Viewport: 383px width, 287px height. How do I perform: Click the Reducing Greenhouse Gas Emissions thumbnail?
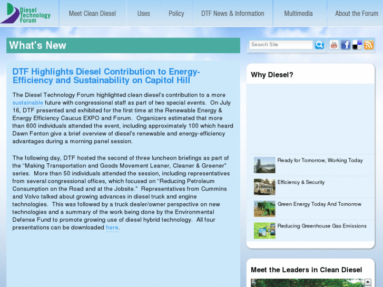[x=264, y=231]
